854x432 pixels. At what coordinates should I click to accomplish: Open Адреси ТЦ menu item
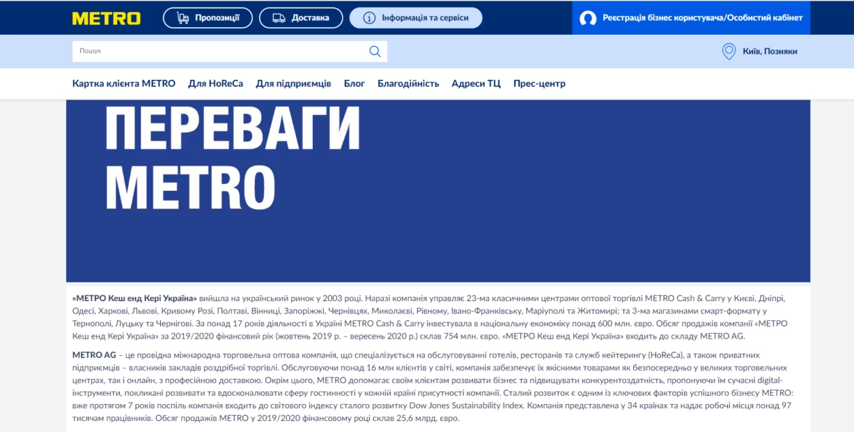coord(476,84)
